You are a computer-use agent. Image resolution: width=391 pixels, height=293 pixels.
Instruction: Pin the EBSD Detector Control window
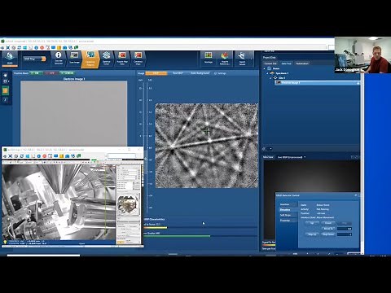point(356,195)
